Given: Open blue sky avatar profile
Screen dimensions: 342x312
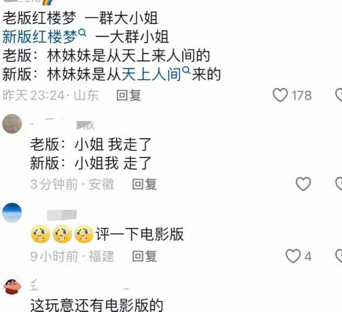Looking at the screenshot, I should click(x=12, y=212).
